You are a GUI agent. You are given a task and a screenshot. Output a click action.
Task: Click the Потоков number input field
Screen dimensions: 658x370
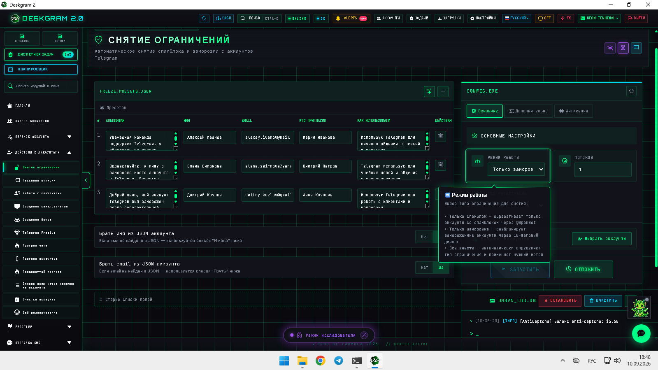(603, 170)
